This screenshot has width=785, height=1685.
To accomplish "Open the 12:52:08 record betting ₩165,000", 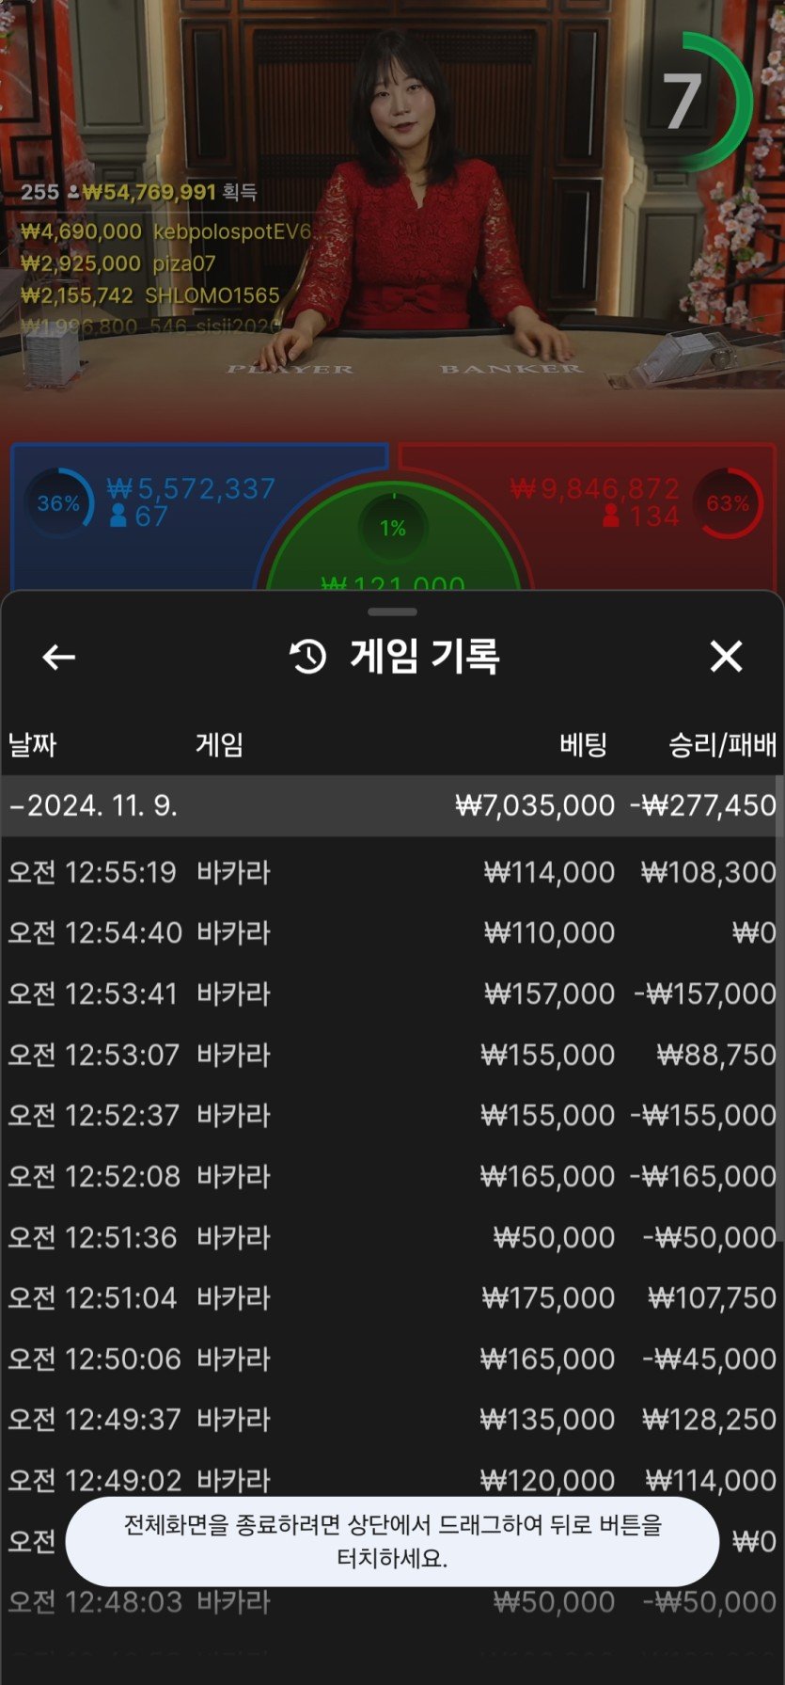I will click(x=392, y=1176).
